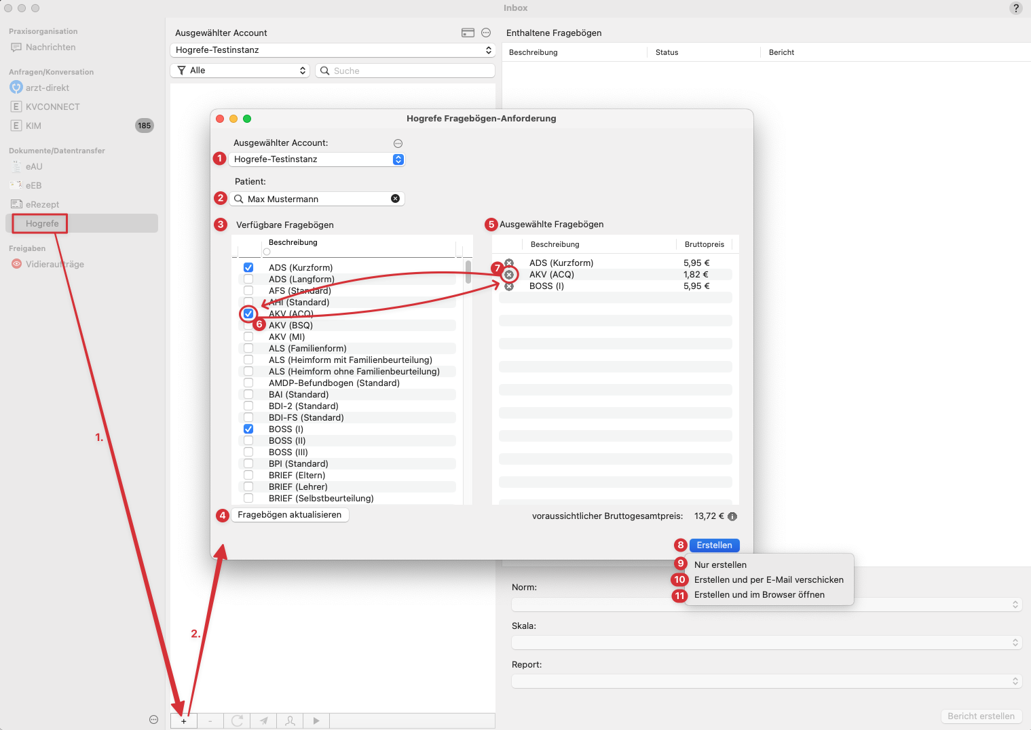Check the AKV (MI) checkbox
The width and height of the screenshot is (1031, 730).
pyautogui.click(x=248, y=337)
